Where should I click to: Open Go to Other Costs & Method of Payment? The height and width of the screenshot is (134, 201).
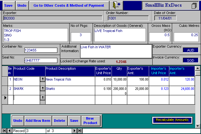[69, 5]
